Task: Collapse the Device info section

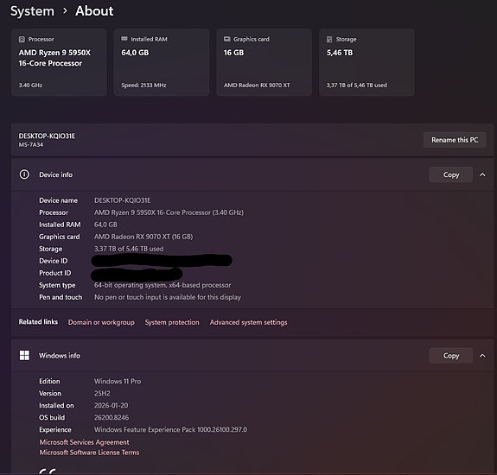Action: 482,174
